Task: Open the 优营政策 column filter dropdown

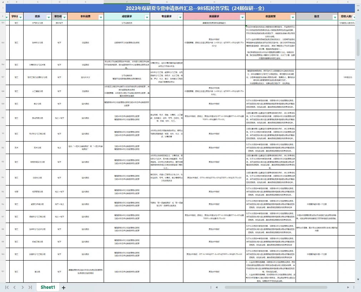Action: tap(293, 17)
